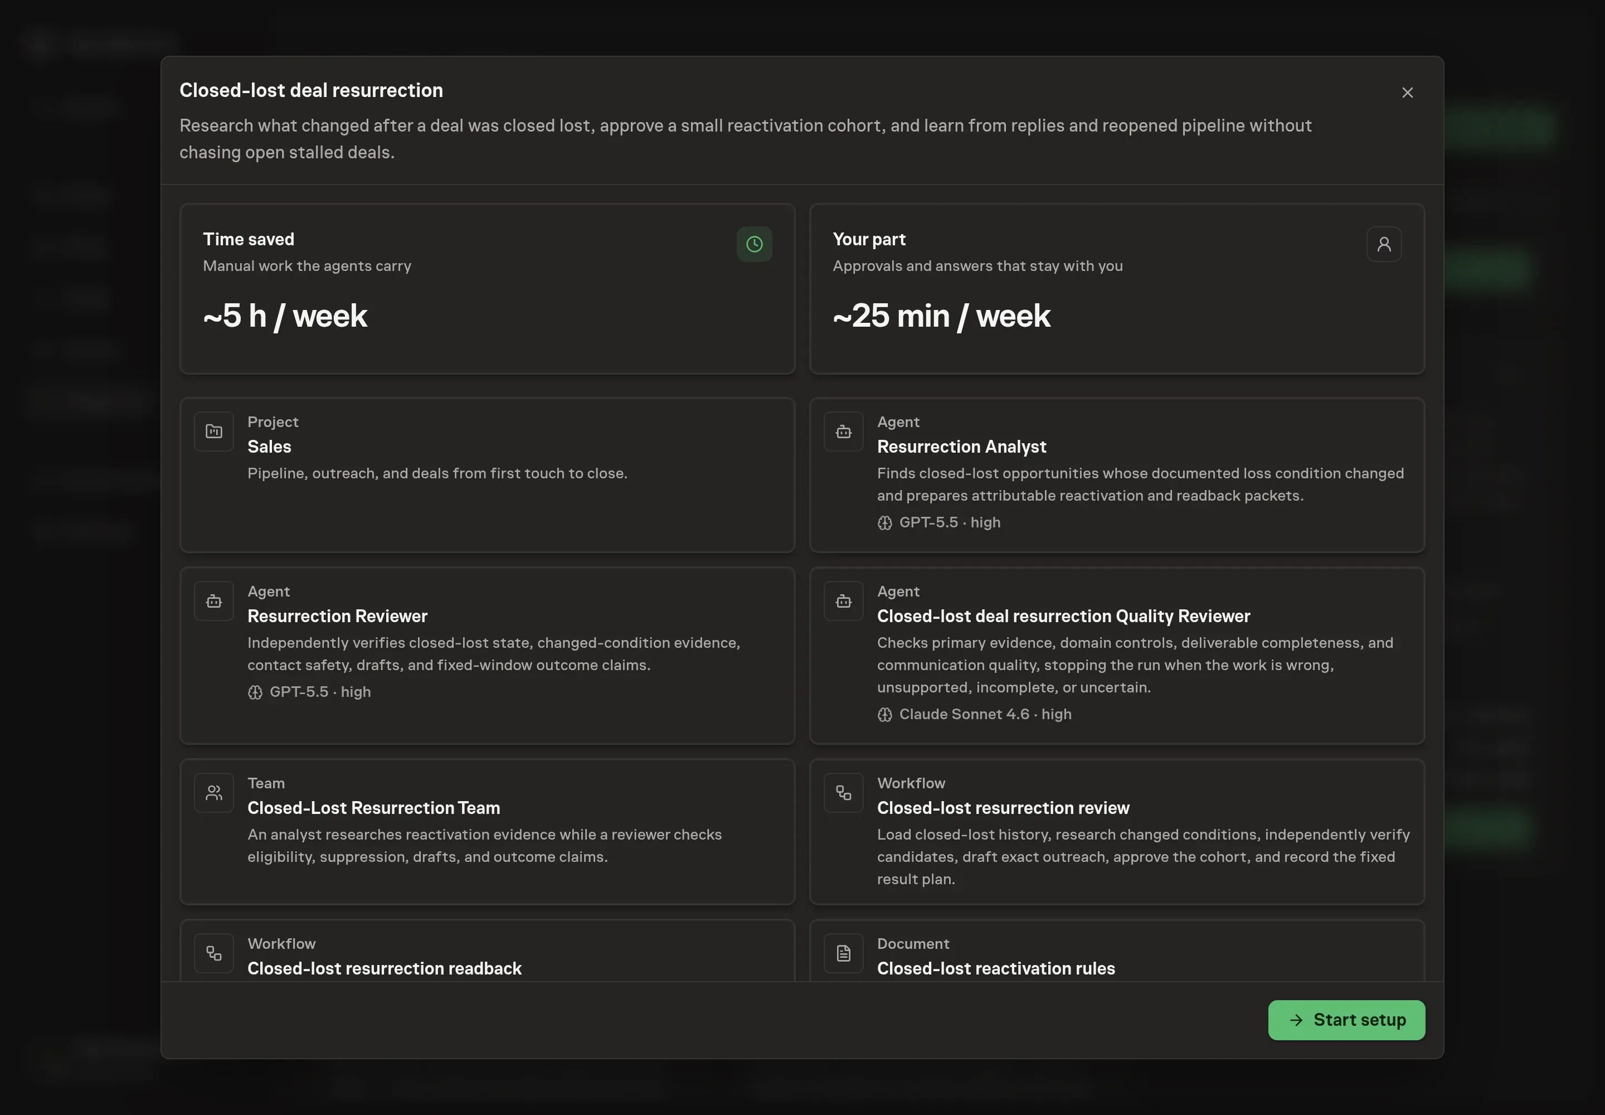1605x1115 pixels.
Task: Click the model icon beside Resurrection Reviewer's GPT-5.5
Action: point(255,692)
